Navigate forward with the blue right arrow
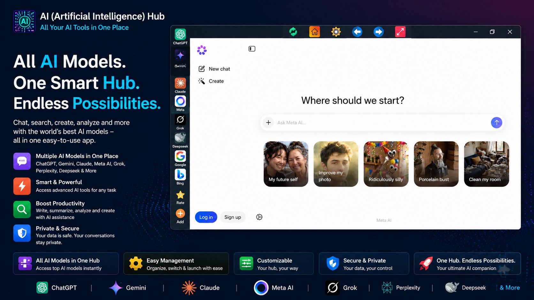The height and width of the screenshot is (300, 534). pos(378,32)
